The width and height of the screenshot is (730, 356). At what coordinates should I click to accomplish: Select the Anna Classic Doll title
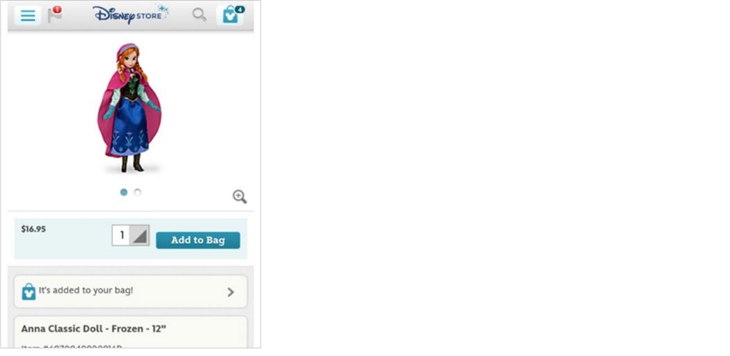(x=94, y=328)
